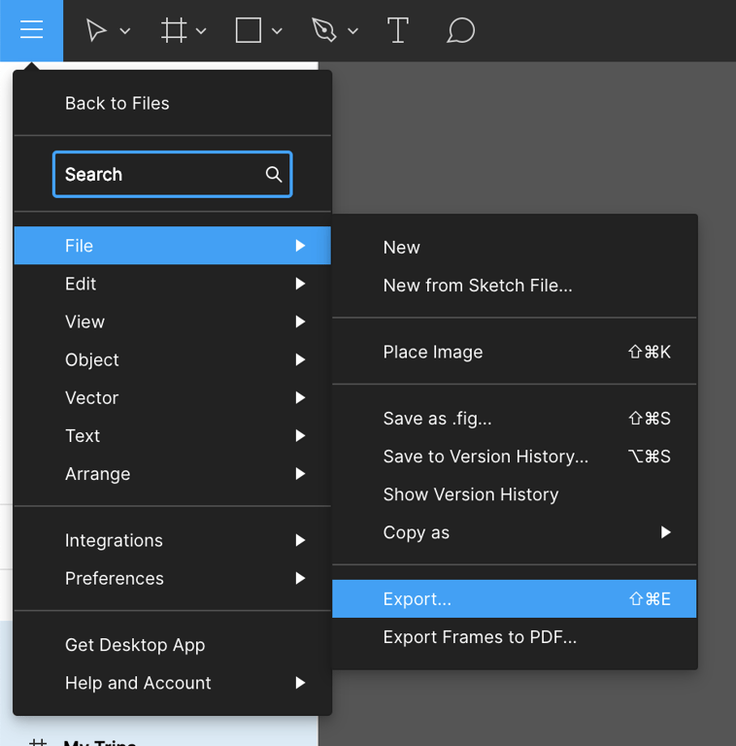Select the Frame tool icon
This screenshot has height=746, width=736.
(x=174, y=31)
